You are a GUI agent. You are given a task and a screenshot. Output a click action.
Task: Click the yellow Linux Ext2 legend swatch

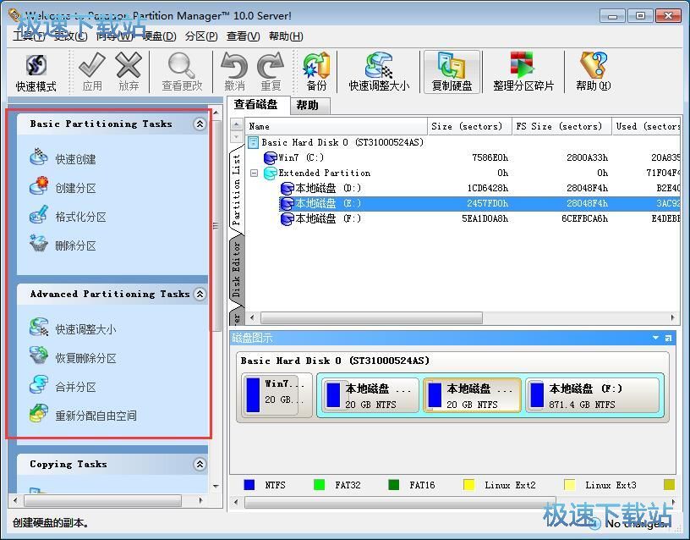pyautogui.click(x=468, y=484)
